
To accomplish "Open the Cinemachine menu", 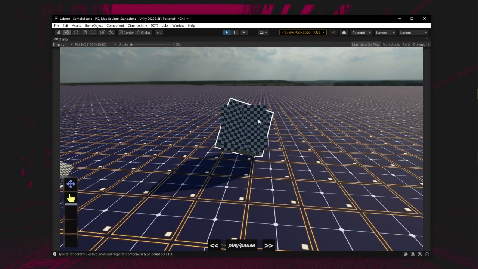I will [x=137, y=25].
